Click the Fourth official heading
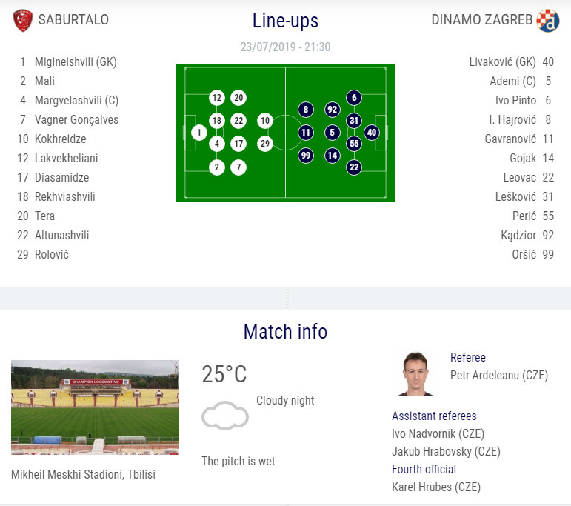Image resolution: width=571 pixels, height=506 pixels. click(x=424, y=469)
